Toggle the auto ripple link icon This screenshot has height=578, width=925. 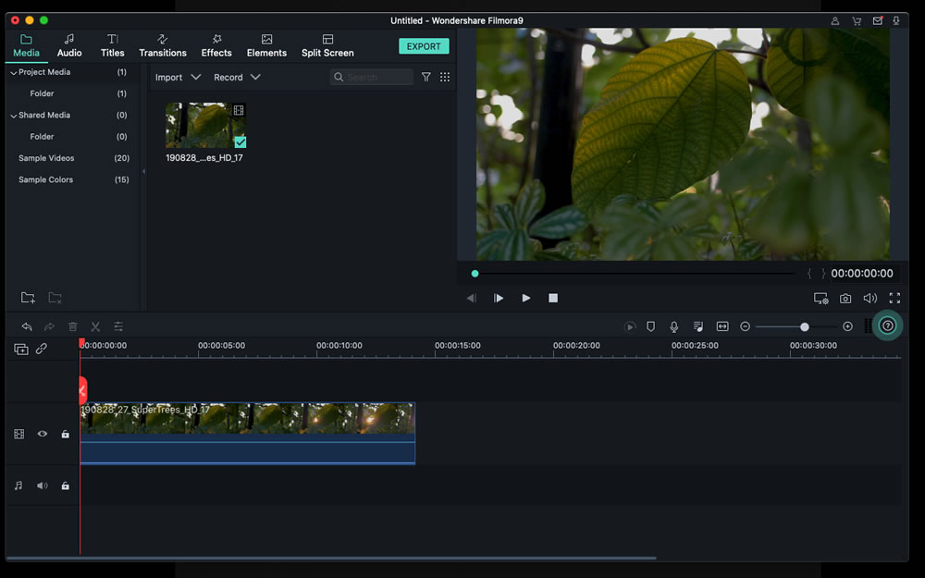pyautogui.click(x=42, y=350)
